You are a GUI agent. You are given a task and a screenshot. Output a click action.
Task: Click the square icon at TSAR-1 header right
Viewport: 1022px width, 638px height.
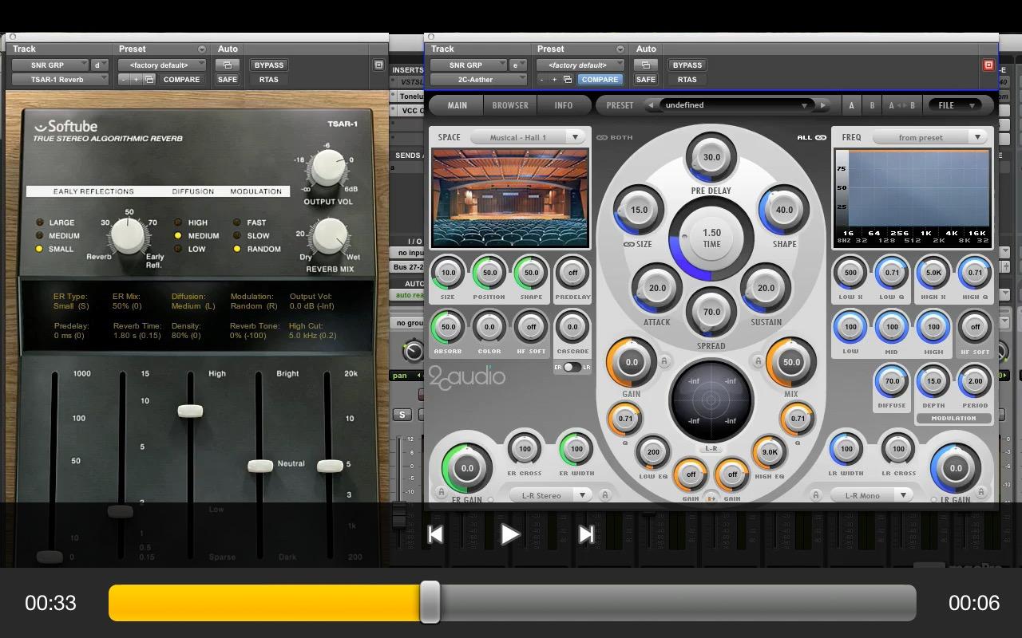378,65
